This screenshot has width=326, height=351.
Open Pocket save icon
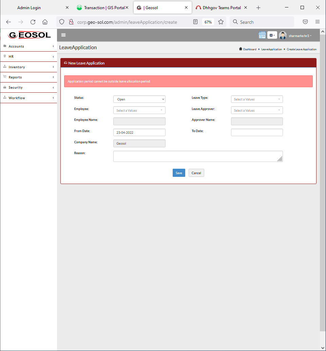click(305, 22)
